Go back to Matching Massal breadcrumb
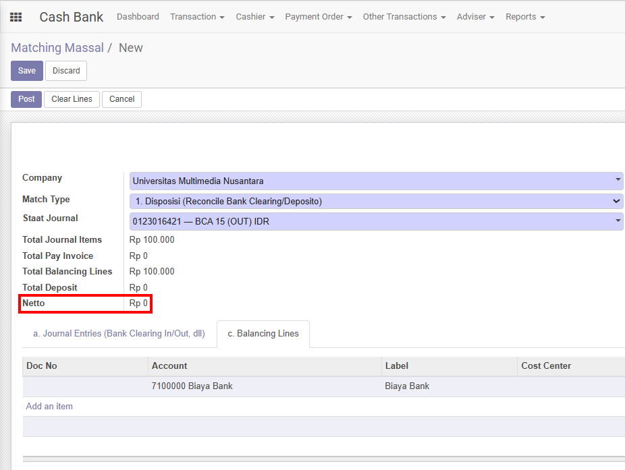This screenshot has height=470, width=625. pyautogui.click(x=57, y=48)
